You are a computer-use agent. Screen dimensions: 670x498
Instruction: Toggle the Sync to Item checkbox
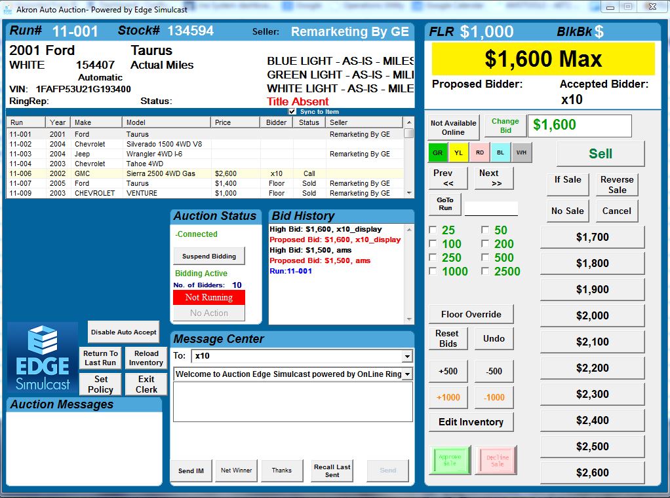tap(292, 111)
